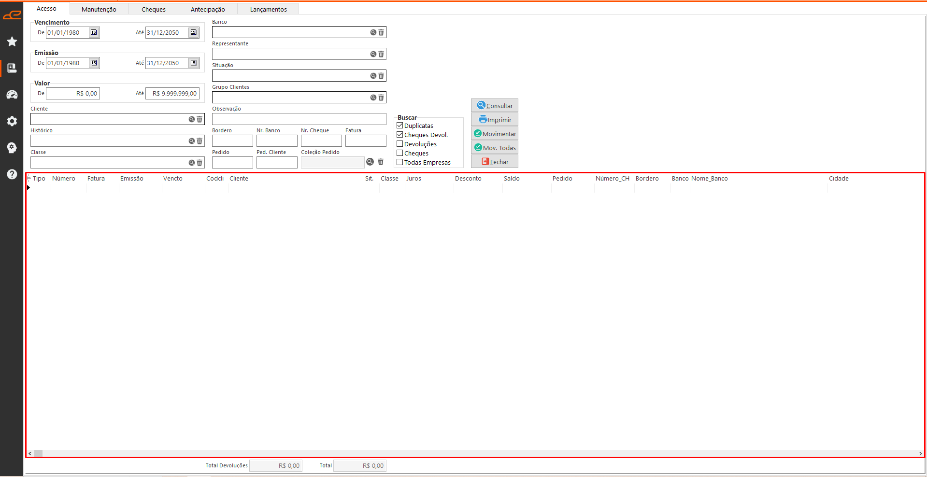Click into the Observação input field
927x477 pixels.
pos(299,119)
